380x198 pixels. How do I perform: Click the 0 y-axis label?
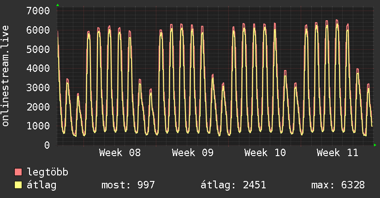[47, 145]
